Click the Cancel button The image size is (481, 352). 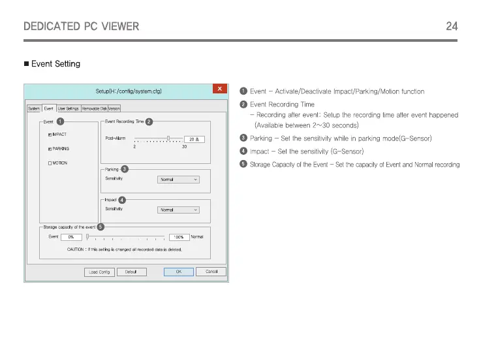click(211, 272)
